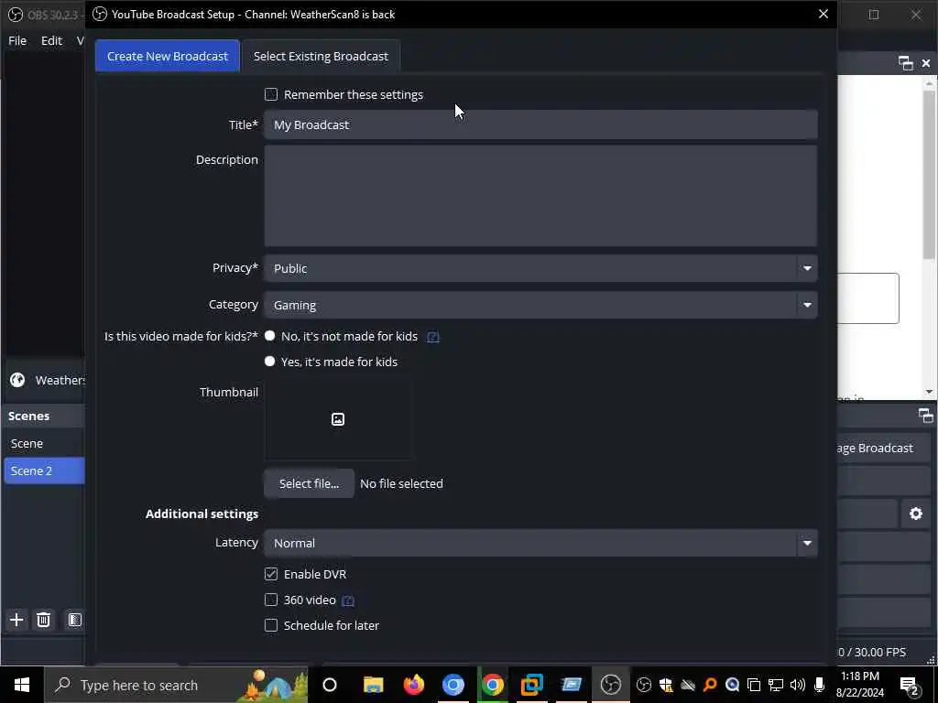Image resolution: width=938 pixels, height=703 pixels.
Task: Close the top-right dock with its X icon
Action: 926,63
